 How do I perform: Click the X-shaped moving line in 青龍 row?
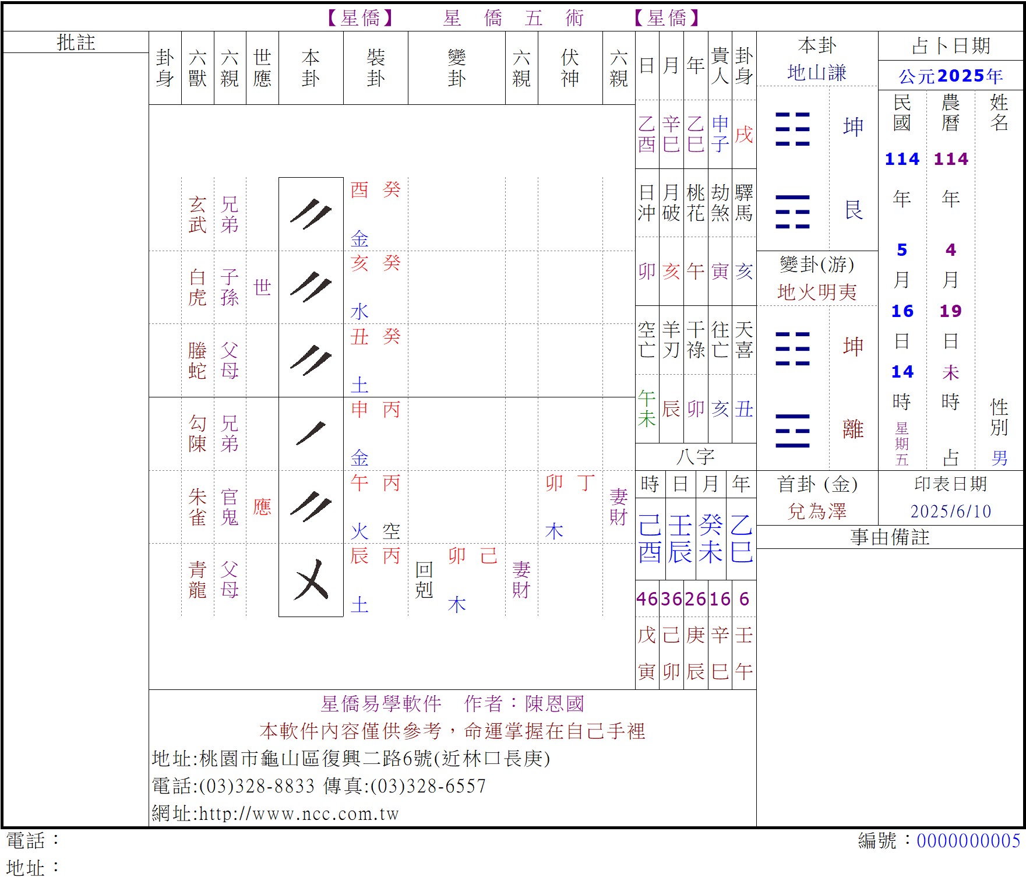point(311,580)
